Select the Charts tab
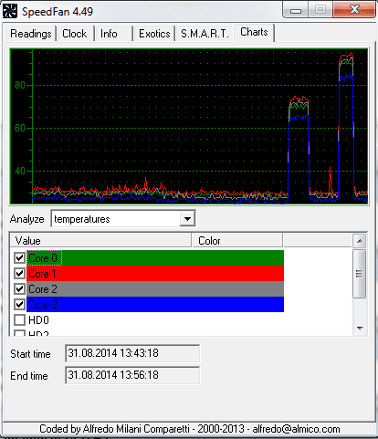The image size is (378, 439). pos(254,32)
